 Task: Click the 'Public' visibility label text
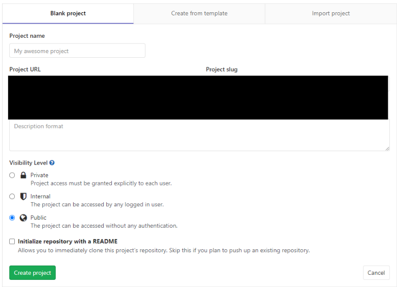[38, 218]
